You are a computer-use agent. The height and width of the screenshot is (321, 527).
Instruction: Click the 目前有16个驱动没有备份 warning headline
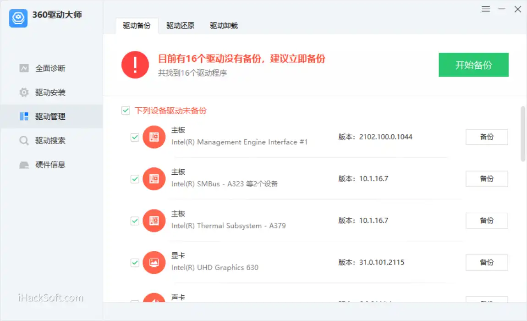pyautogui.click(x=242, y=59)
